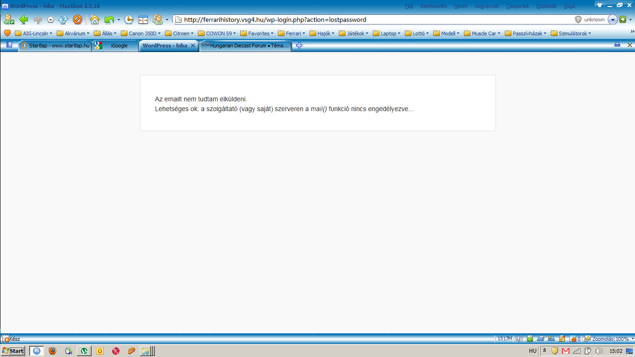
Task: Expand the address bar history dropdown
Action: click(612, 20)
